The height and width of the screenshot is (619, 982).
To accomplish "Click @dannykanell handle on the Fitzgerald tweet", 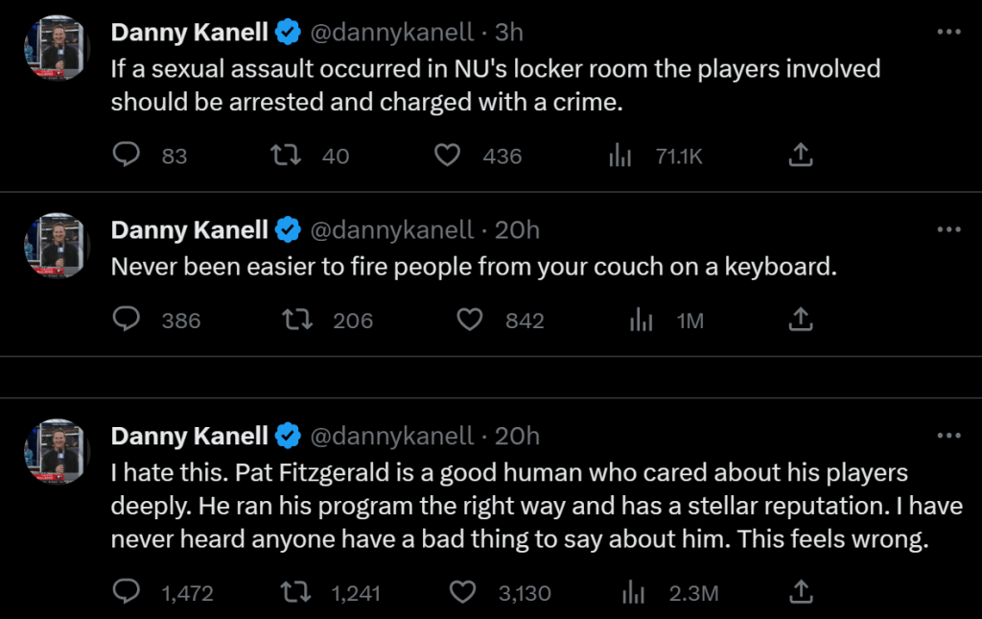I will (x=393, y=436).
